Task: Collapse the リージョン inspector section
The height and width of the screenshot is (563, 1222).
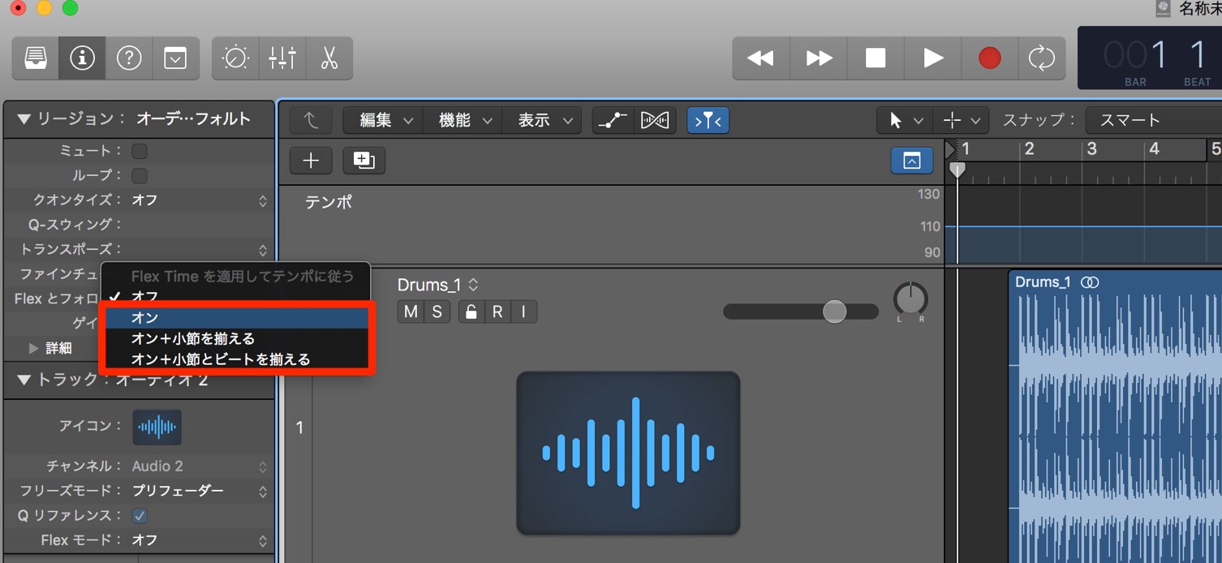Action: [x=23, y=119]
